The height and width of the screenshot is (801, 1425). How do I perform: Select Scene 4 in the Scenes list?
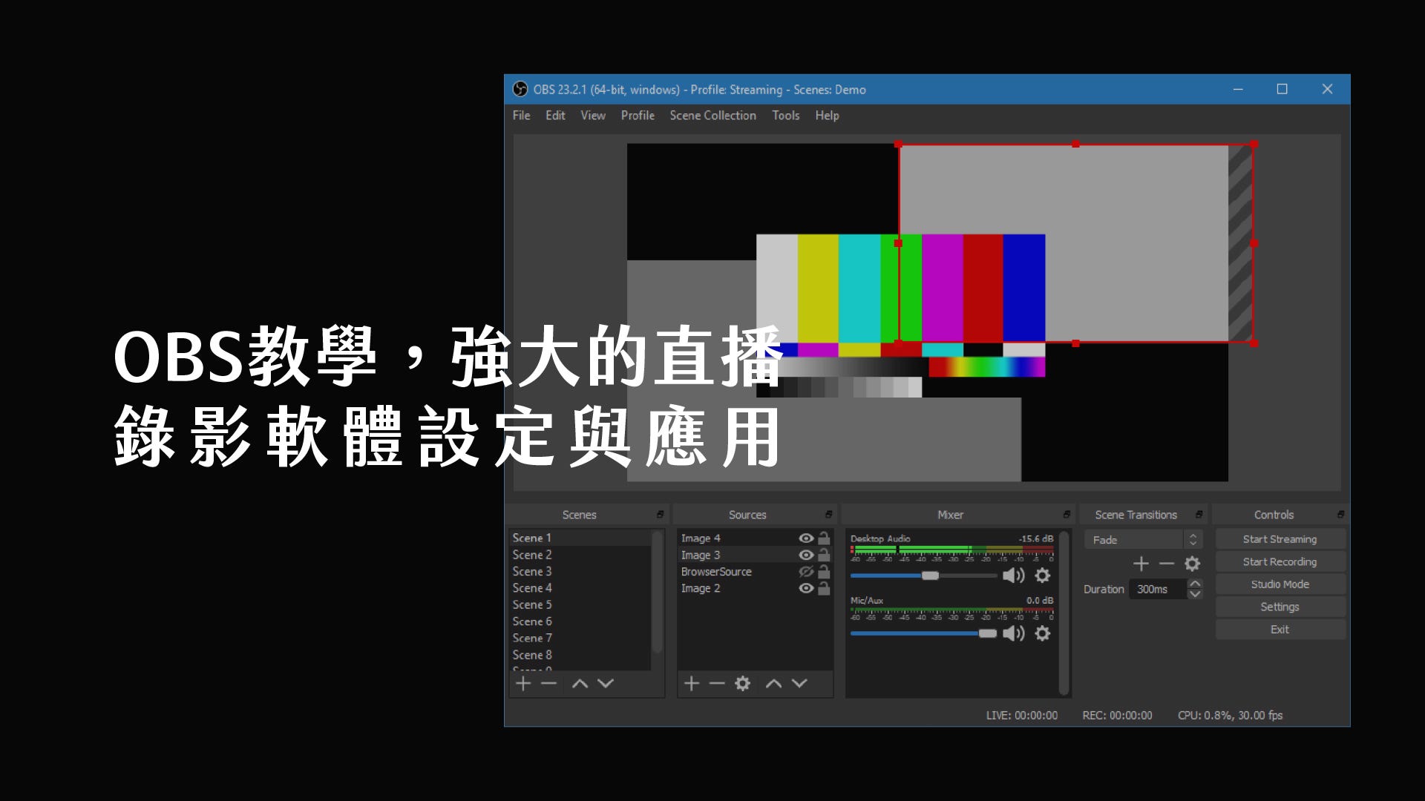click(x=580, y=588)
